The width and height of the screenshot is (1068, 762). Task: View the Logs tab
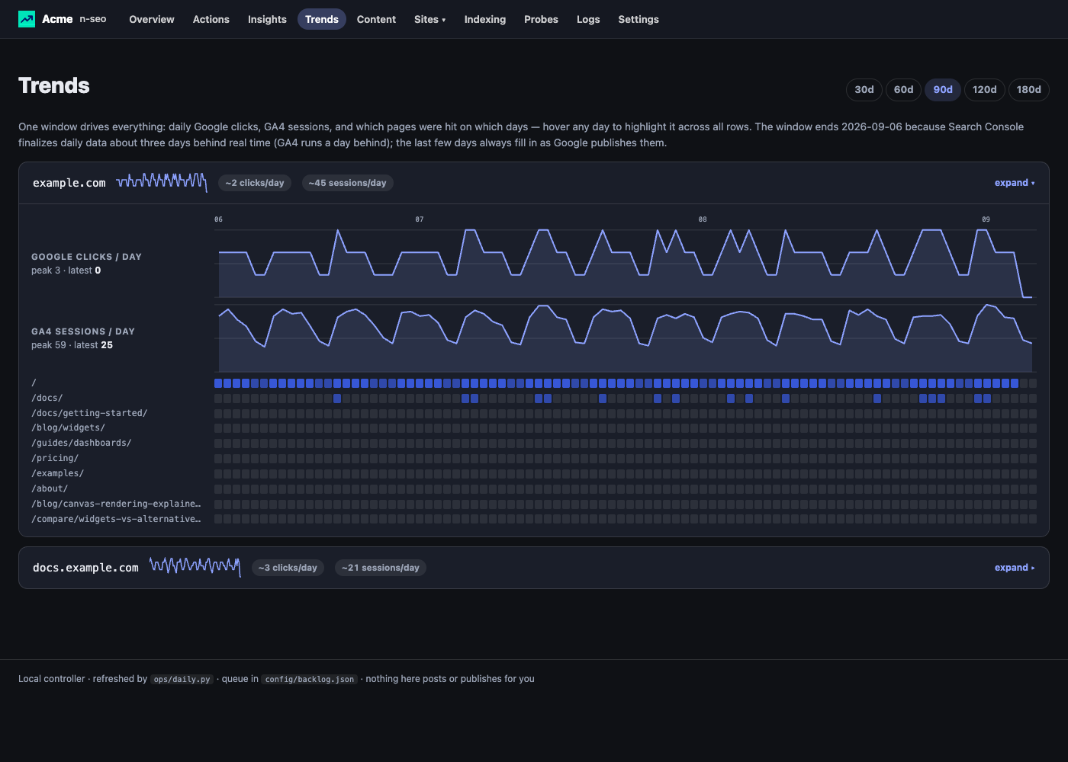coord(588,19)
